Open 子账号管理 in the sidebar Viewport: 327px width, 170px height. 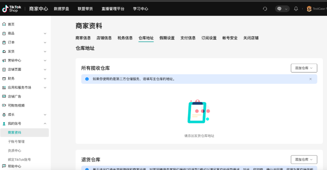click(16, 142)
